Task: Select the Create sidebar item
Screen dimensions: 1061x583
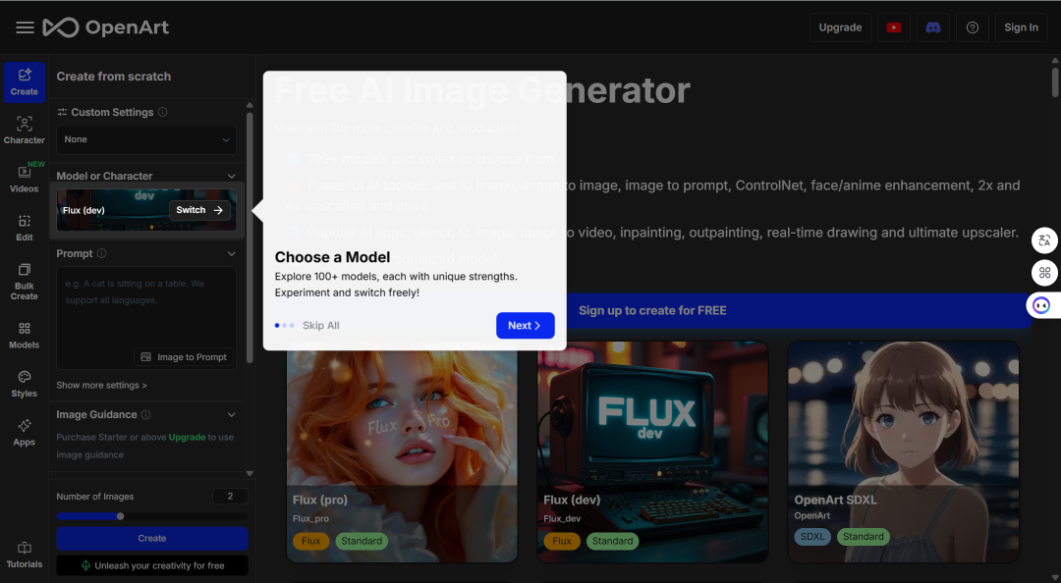Action: [x=25, y=82]
